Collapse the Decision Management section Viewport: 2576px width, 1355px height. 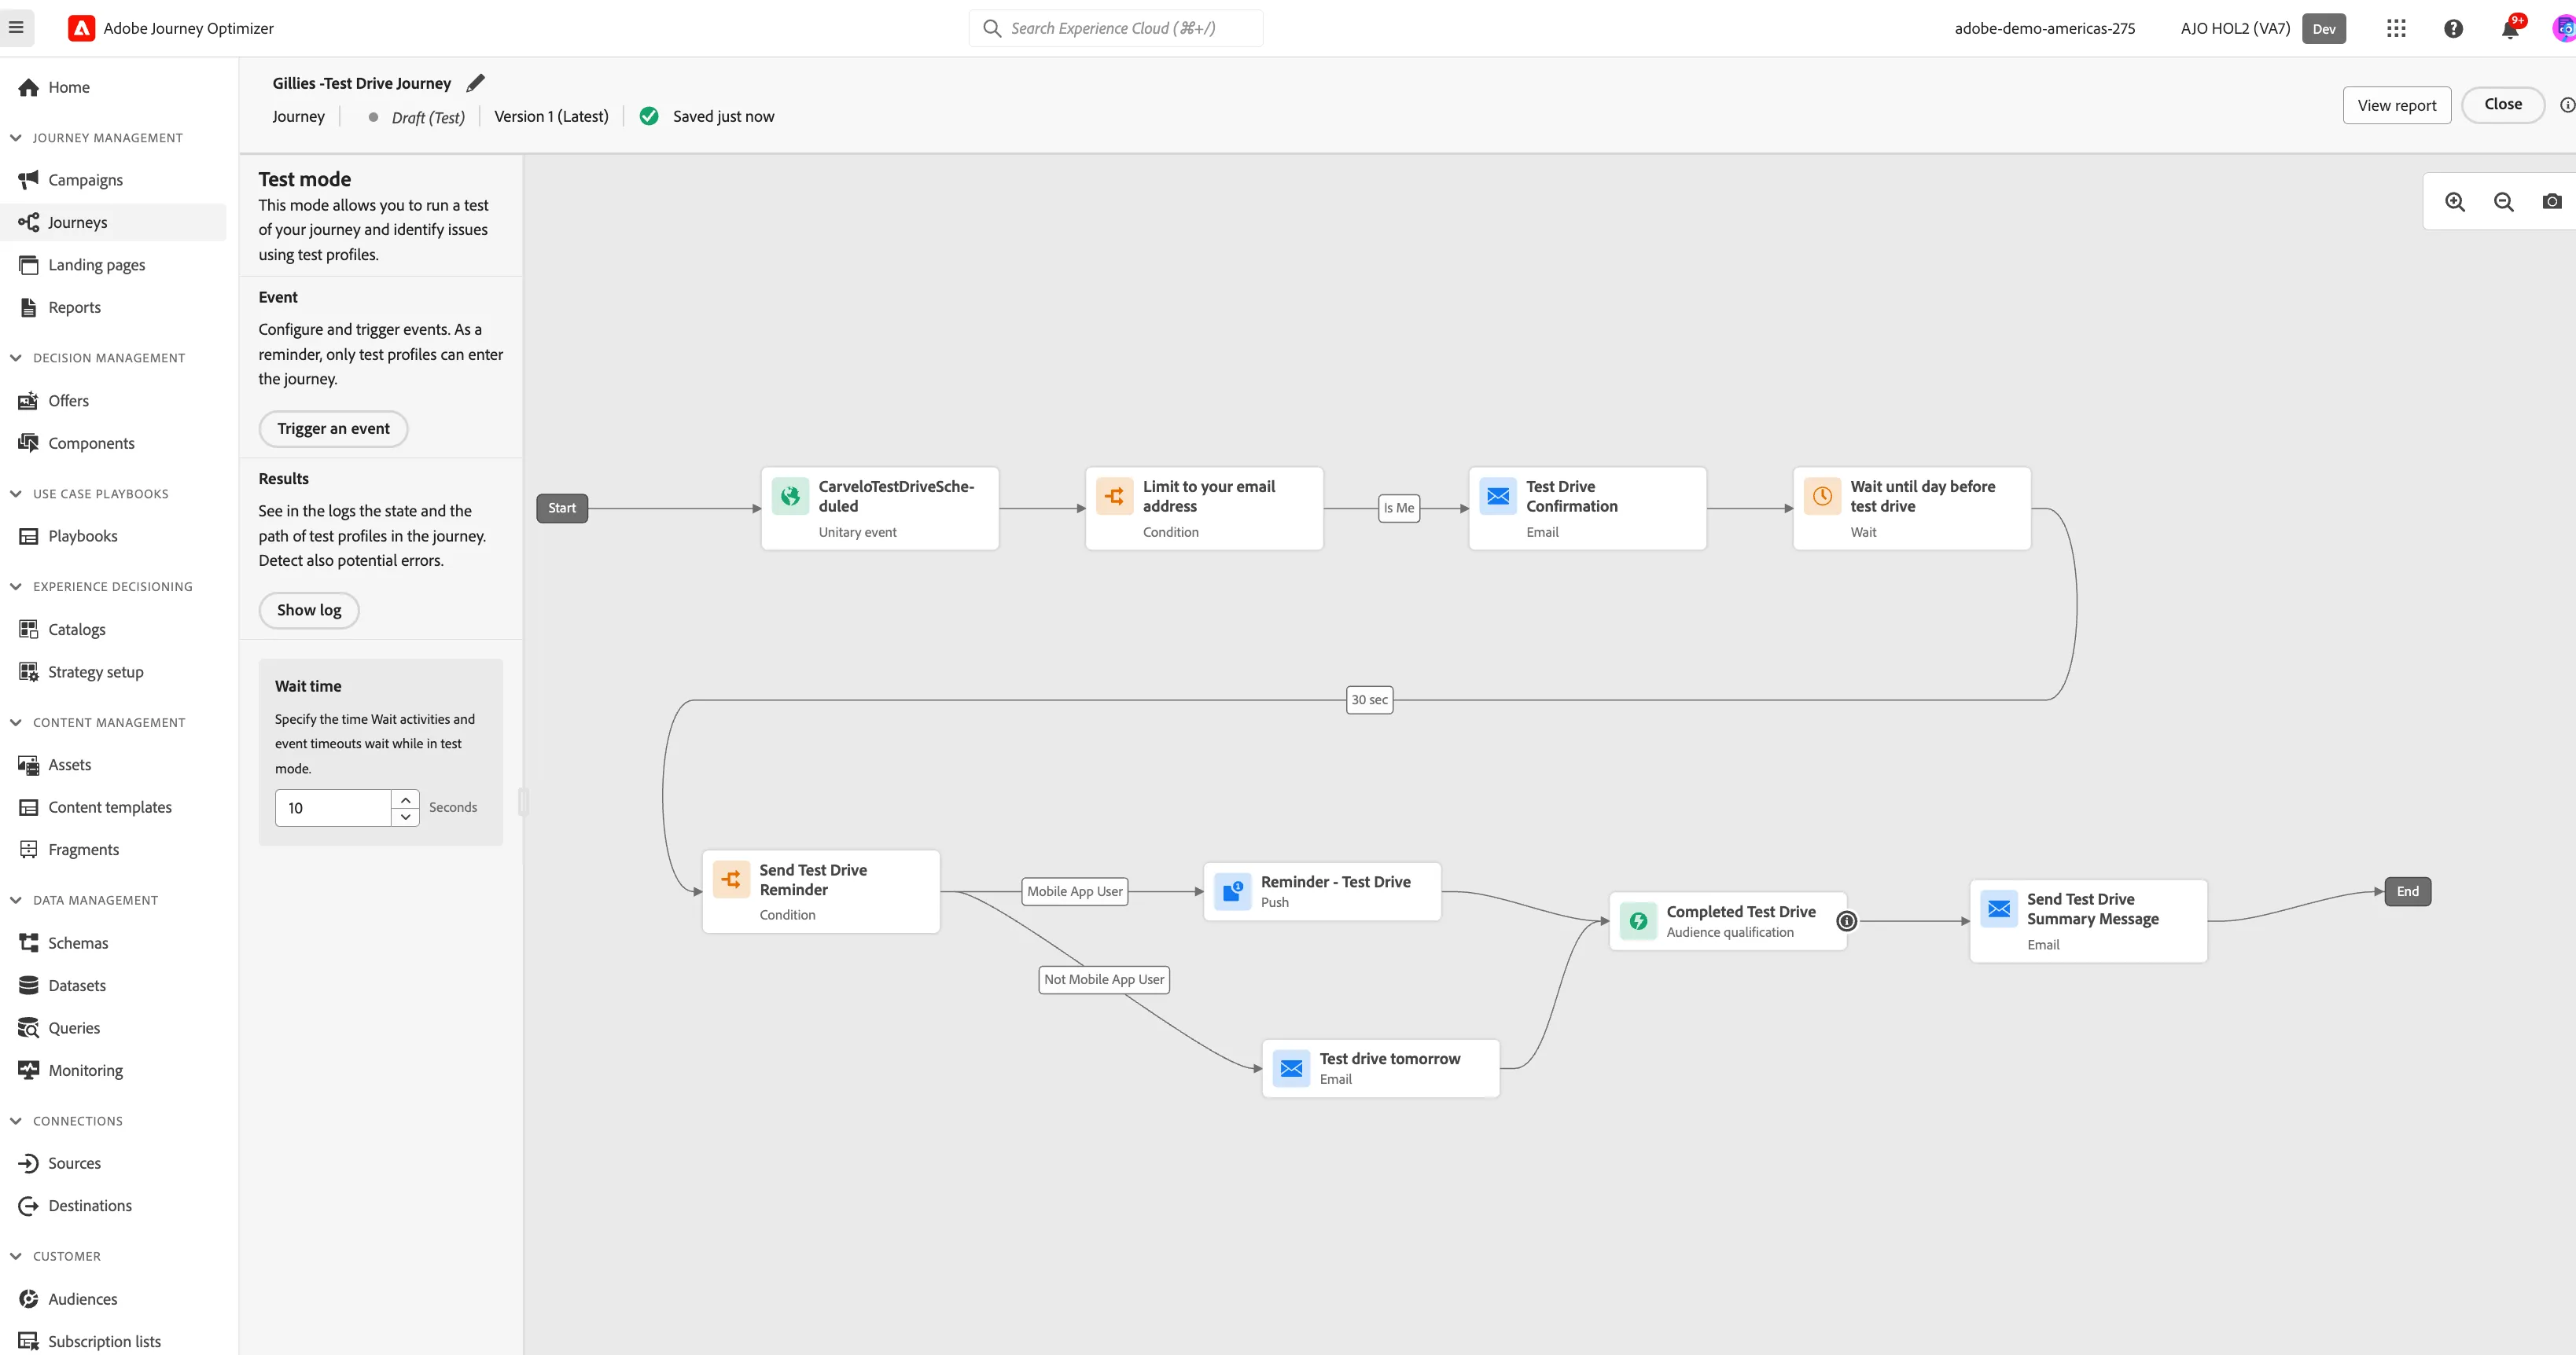16,358
